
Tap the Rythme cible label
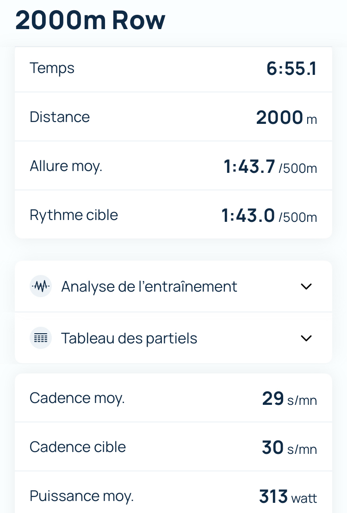point(74,215)
